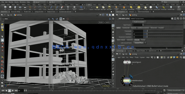Open the Add Ground Plane dropdown
This screenshot has width=185, height=94.
(140, 43)
